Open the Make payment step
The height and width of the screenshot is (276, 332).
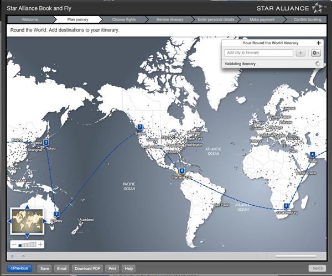pos(262,19)
